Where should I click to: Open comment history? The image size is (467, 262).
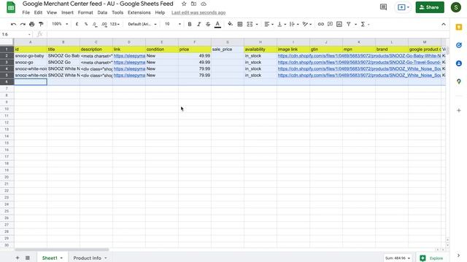[x=383, y=7]
